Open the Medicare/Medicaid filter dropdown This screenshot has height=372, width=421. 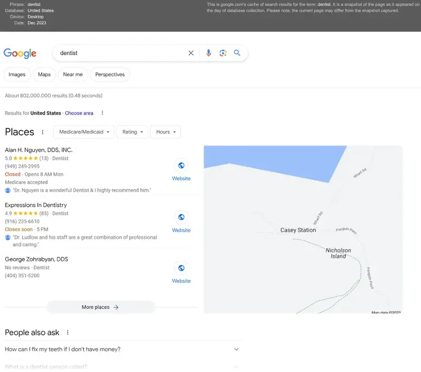click(84, 132)
